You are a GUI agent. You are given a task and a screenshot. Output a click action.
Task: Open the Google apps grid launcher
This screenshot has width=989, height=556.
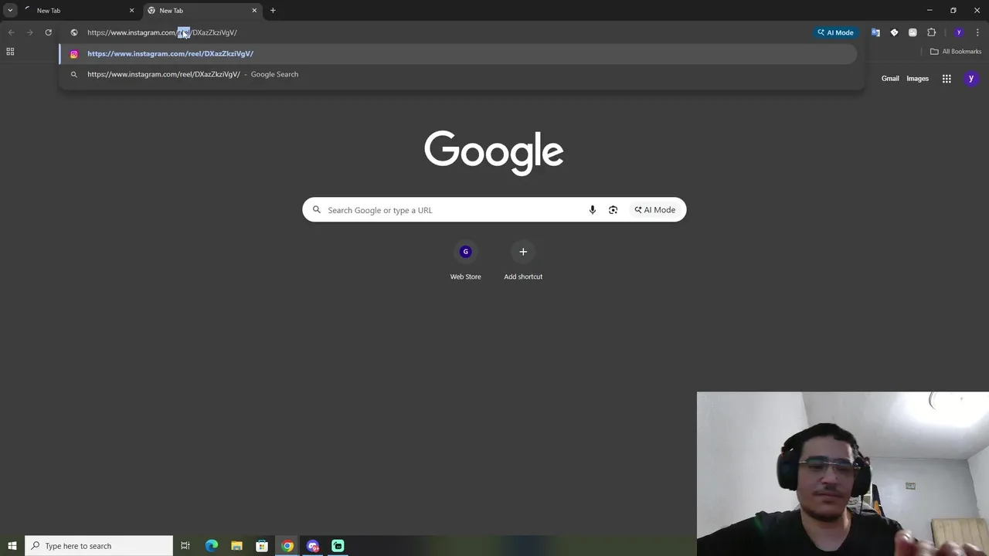[x=947, y=79]
